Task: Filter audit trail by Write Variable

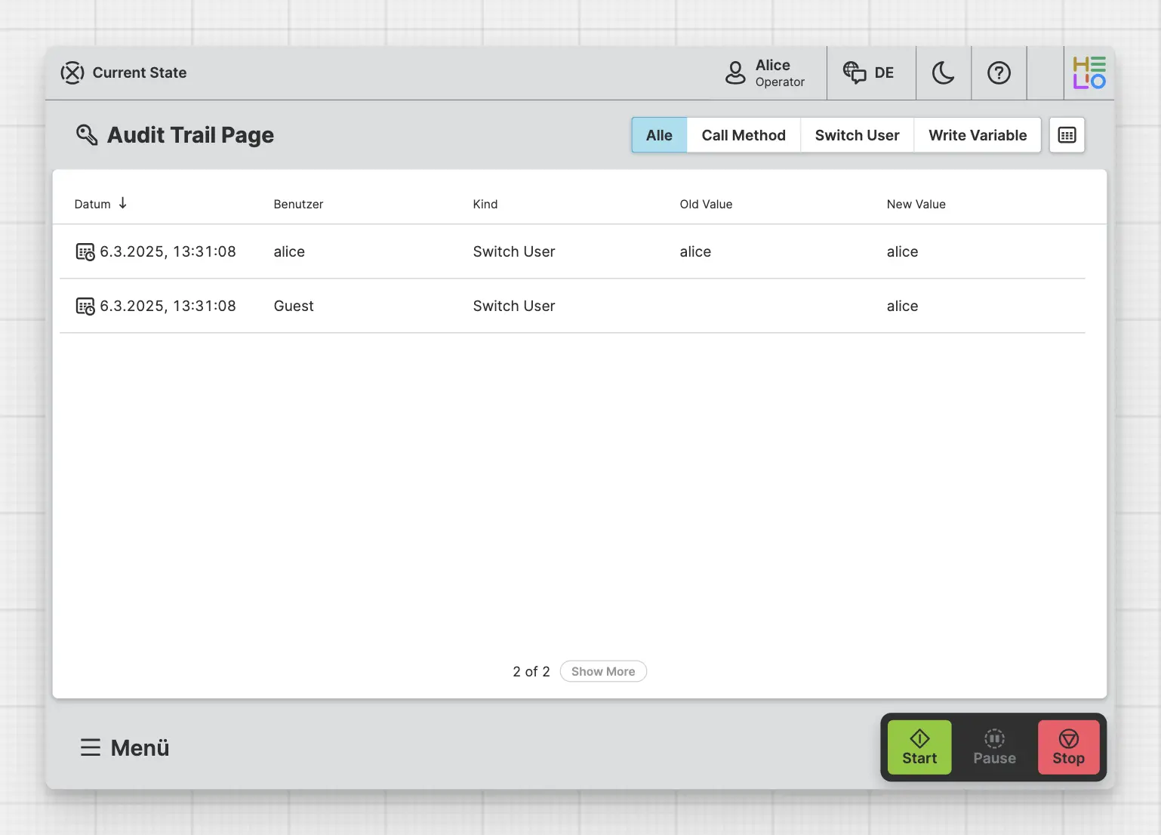Action: click(x=977, y=135)
